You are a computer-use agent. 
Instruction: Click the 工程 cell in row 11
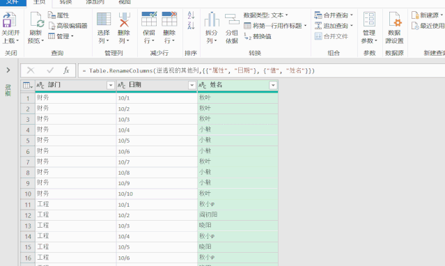pyautogui.click(x=75, y=205)
